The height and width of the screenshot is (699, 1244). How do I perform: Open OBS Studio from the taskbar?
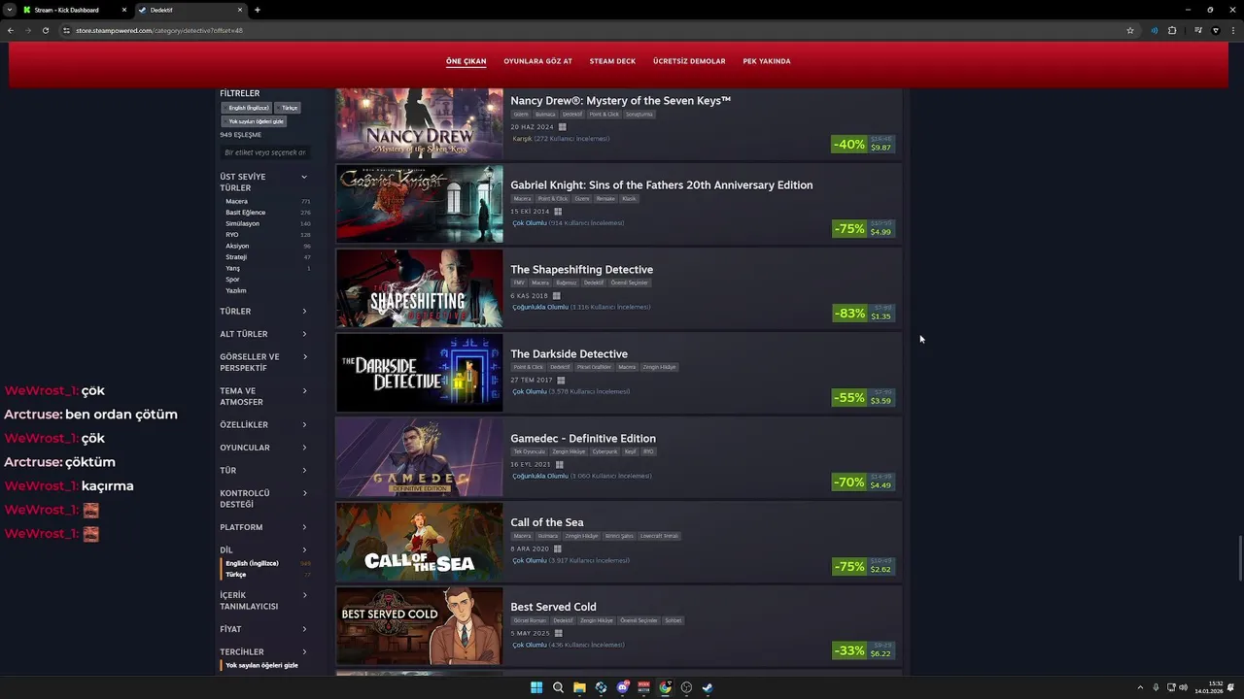pyautogui.click(x=686, y=687)
